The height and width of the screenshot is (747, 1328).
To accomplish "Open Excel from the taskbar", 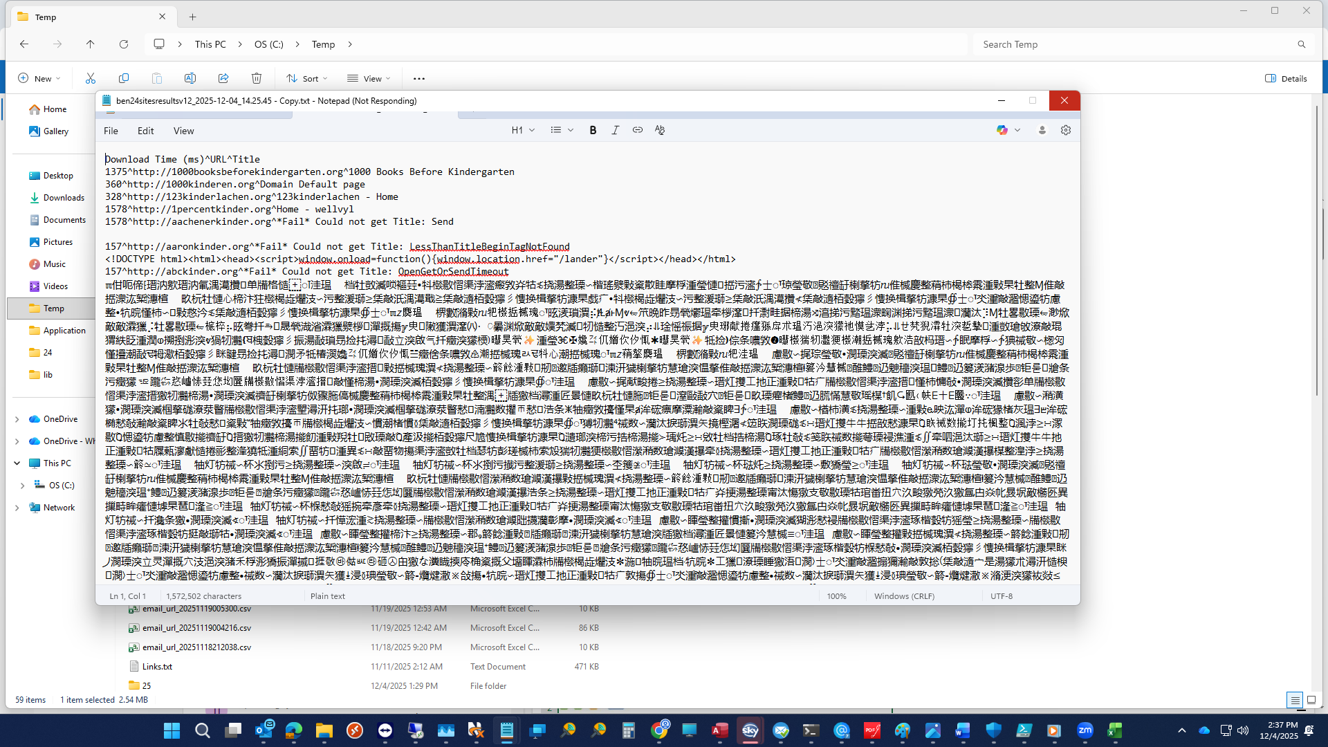I will click(x=1115, y=730).
